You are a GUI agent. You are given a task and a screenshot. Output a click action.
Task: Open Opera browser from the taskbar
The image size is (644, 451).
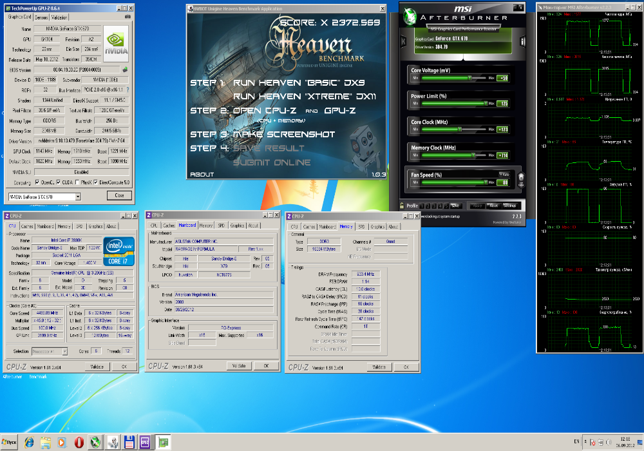point(79,443)
